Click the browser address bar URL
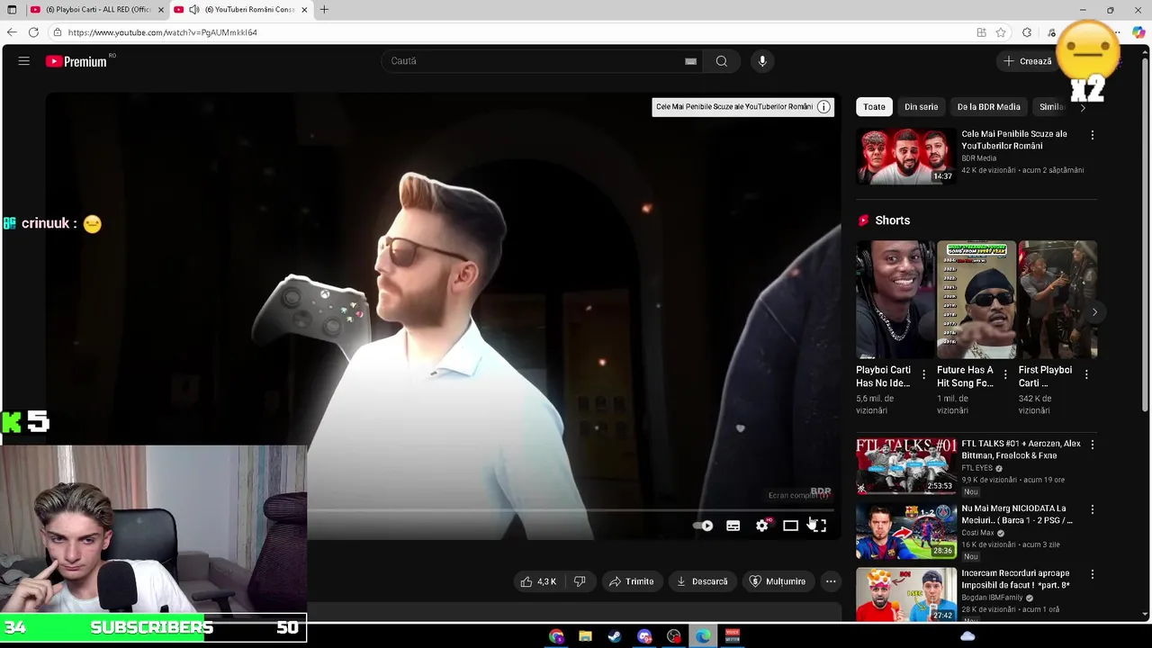 pos(163,32)
